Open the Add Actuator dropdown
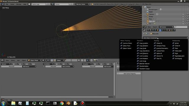Screen dimensions: 189x106 click(x=108, y=67)
